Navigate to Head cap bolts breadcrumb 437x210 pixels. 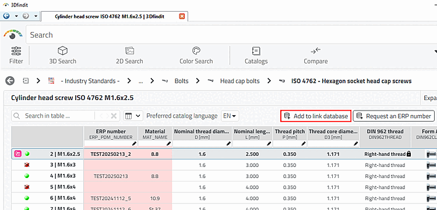pyautogui.click(x=239, y=81)
